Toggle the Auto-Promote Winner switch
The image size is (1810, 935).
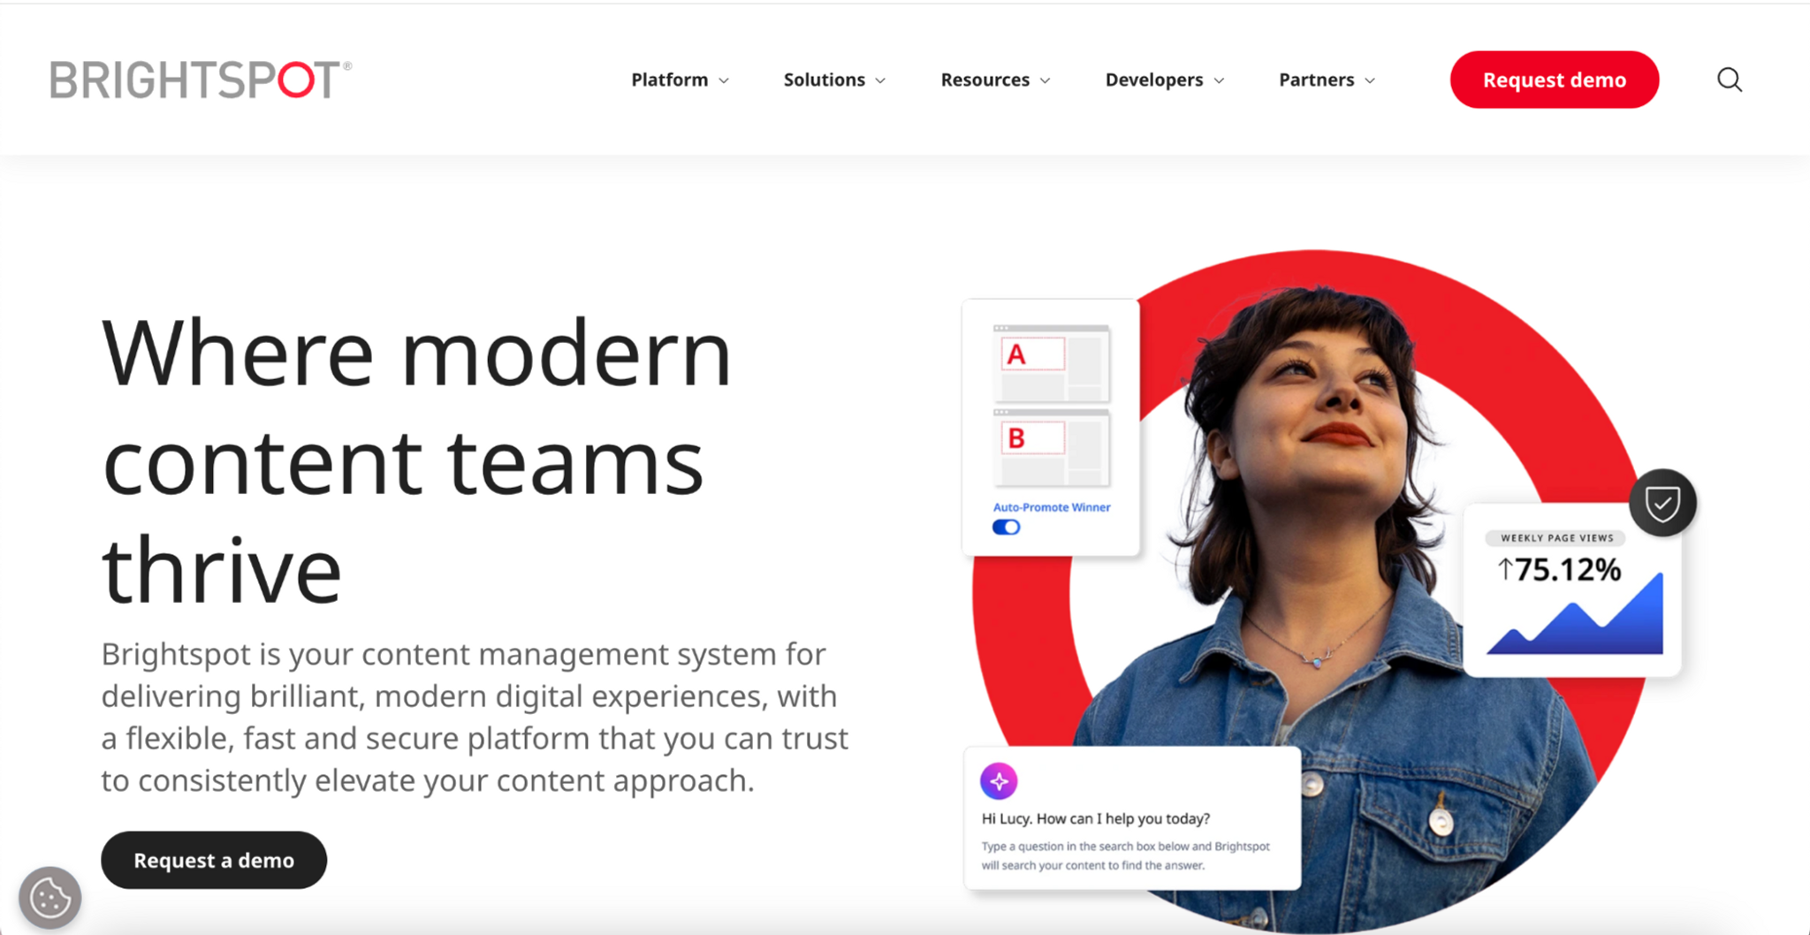tap(1006, 528)
